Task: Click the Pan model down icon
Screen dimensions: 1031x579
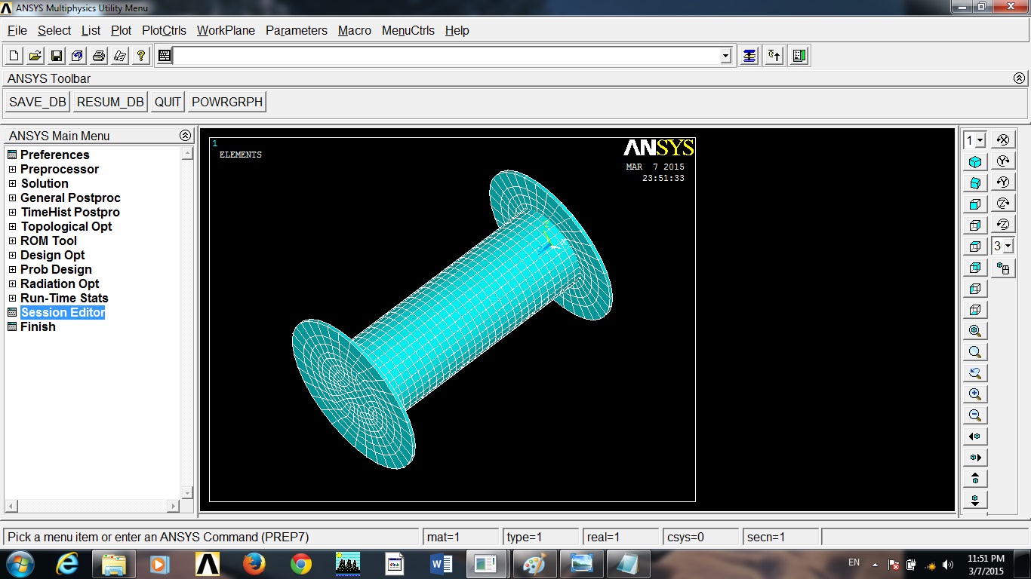Action: tap(975, 500)
